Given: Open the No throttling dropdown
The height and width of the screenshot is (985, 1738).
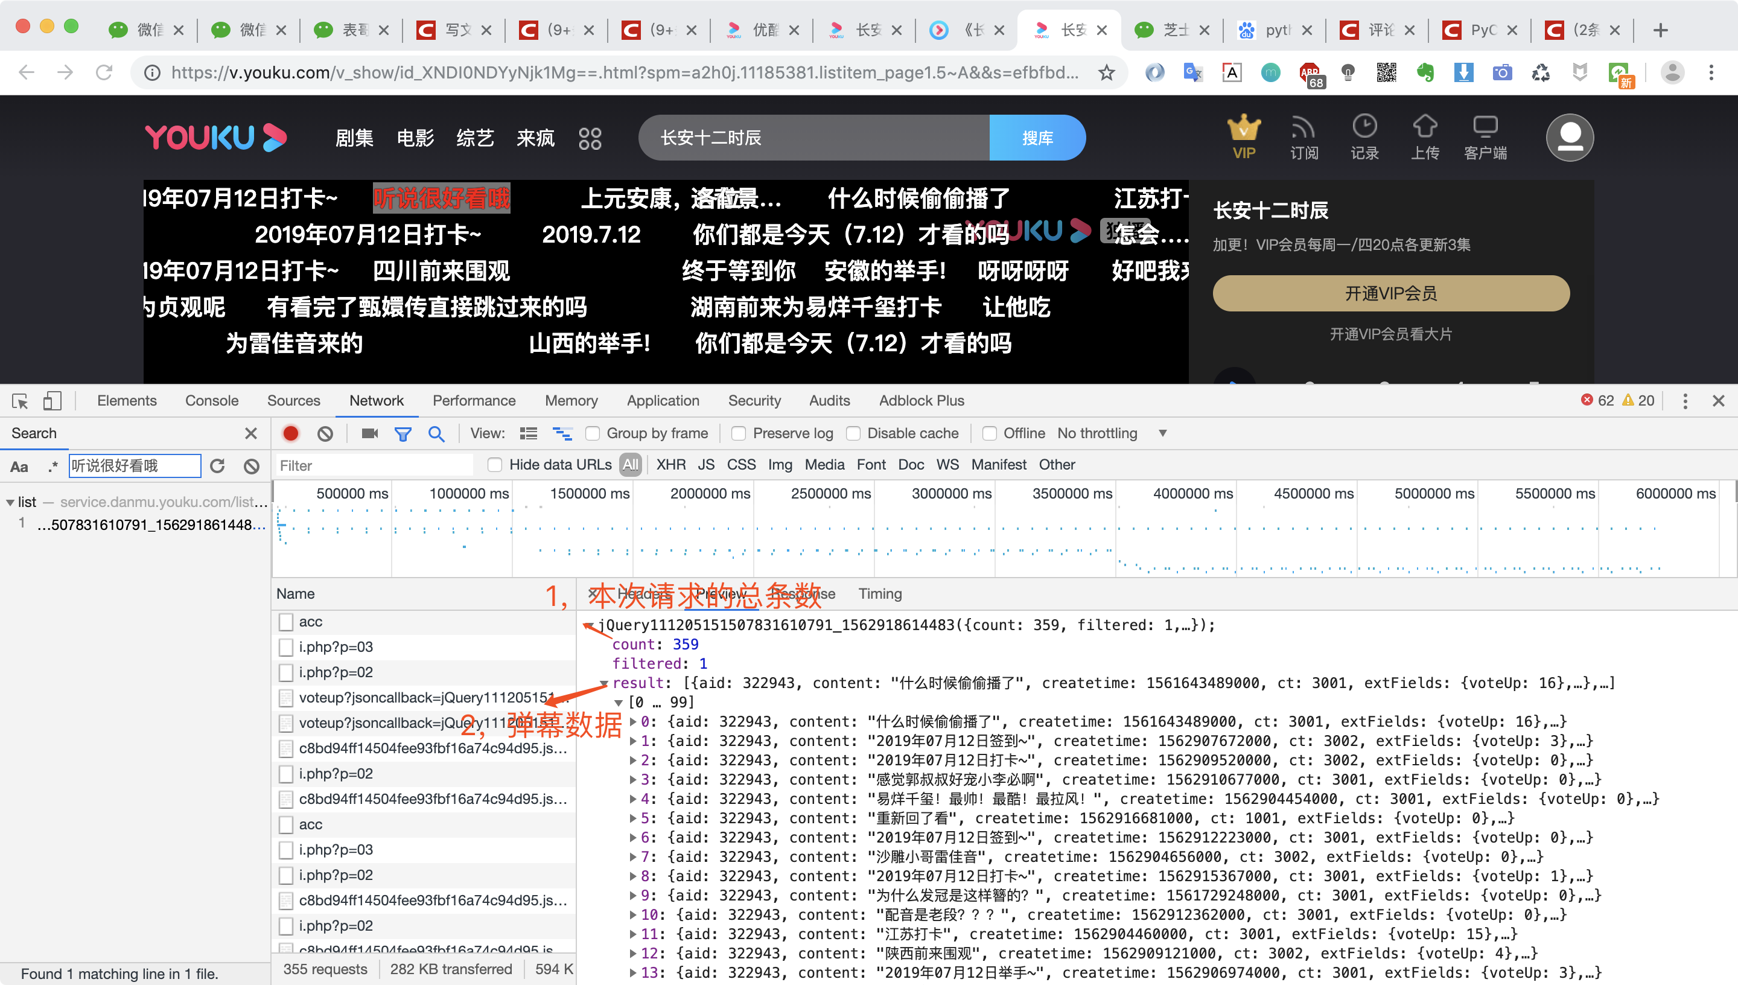Looking at the screenshot, I should click(1109, 433).
